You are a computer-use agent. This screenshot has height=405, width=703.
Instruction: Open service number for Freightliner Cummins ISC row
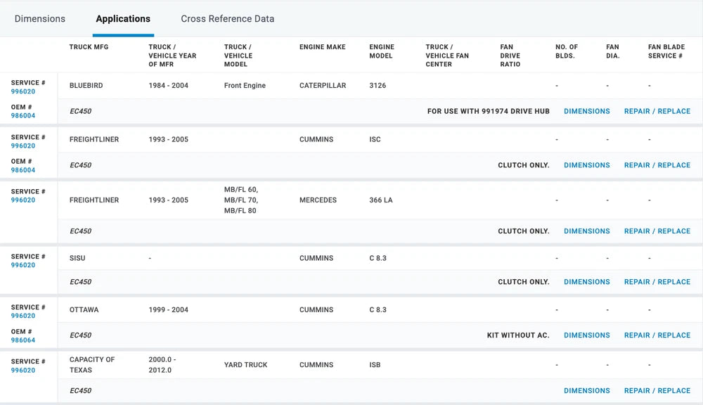click(23, 146)
